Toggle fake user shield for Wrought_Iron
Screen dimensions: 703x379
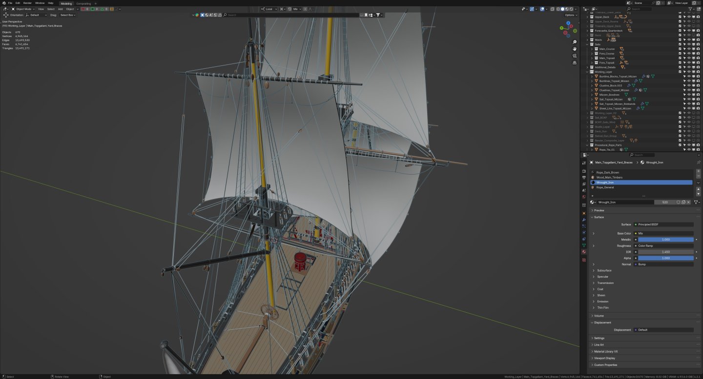coord(678,202)
